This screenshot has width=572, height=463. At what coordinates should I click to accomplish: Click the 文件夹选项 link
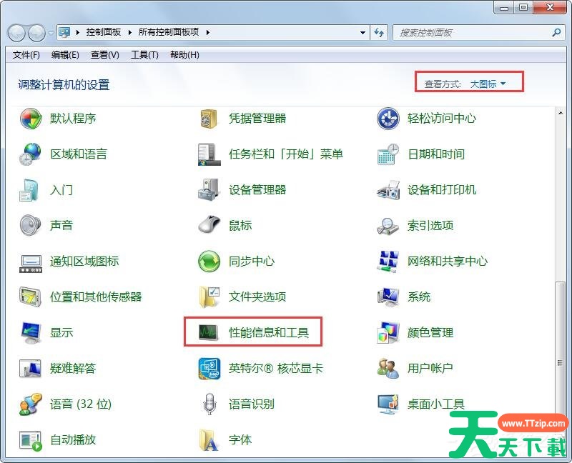coord(257,297)
